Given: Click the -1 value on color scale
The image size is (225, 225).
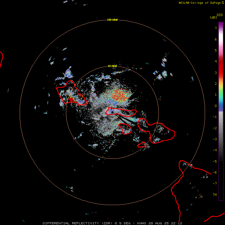Looking at the screenshot, I should click(x=215, y=117).
